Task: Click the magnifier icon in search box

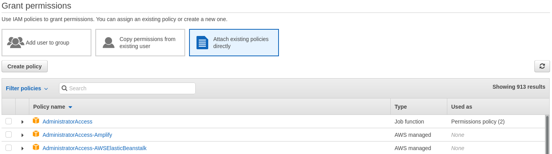Action: tap(64, 88)
